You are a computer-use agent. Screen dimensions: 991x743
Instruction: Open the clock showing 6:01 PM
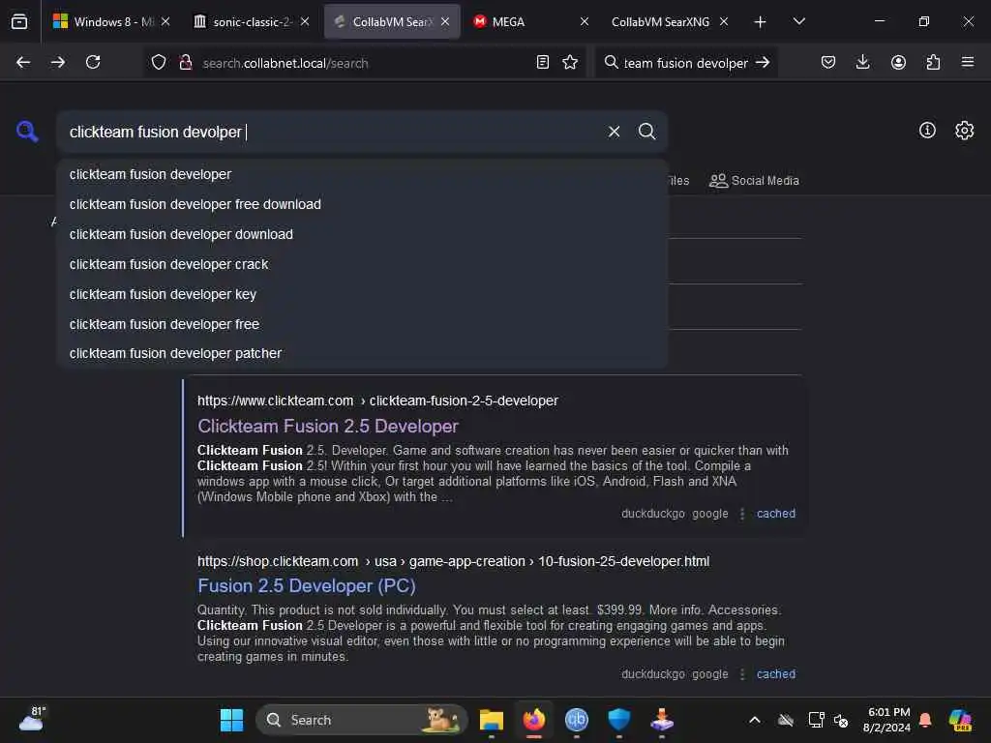pyautogui.click(x=887, y=720)
